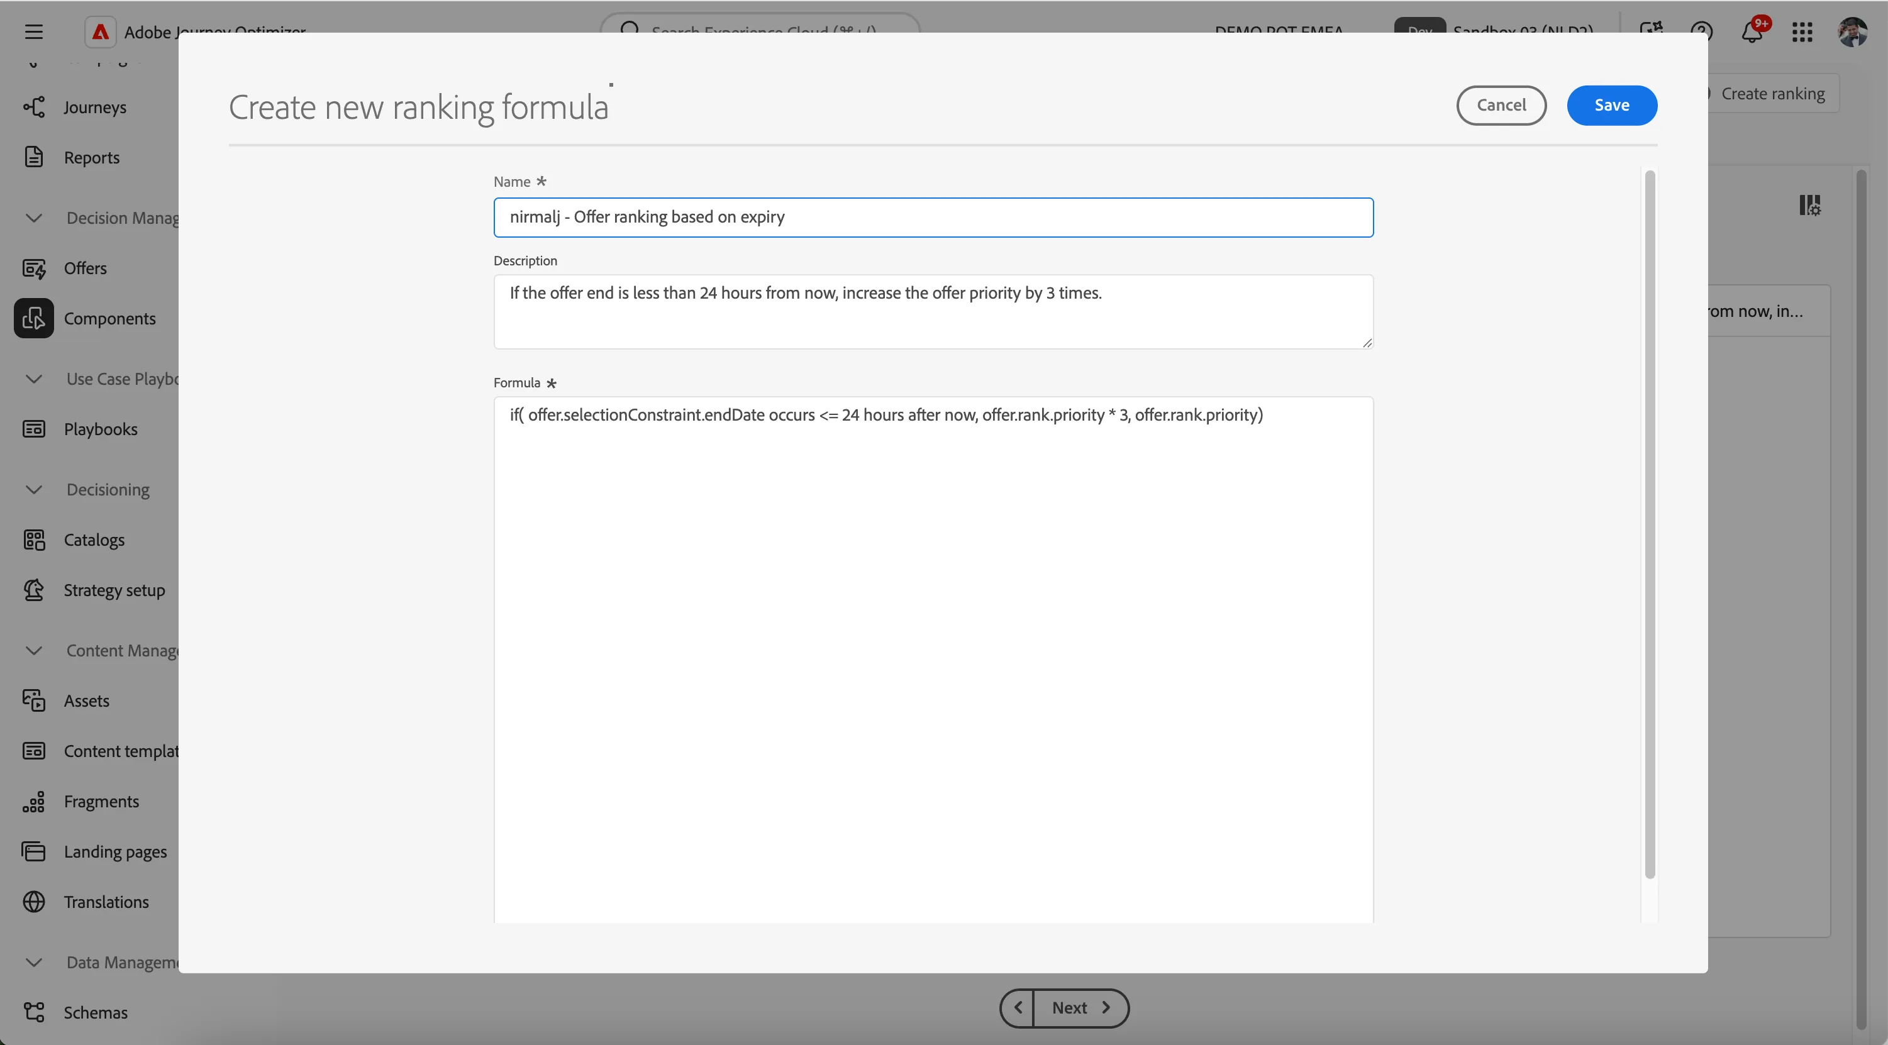
Task: Open the Assets sidebar icon
Action: tap(34, 700)
